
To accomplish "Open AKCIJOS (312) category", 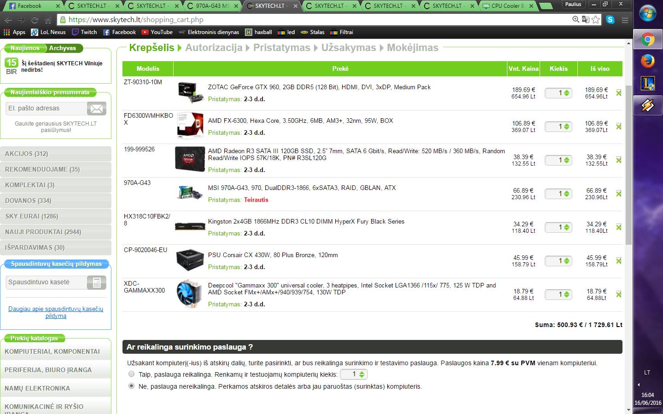I will tap(56, 154).
